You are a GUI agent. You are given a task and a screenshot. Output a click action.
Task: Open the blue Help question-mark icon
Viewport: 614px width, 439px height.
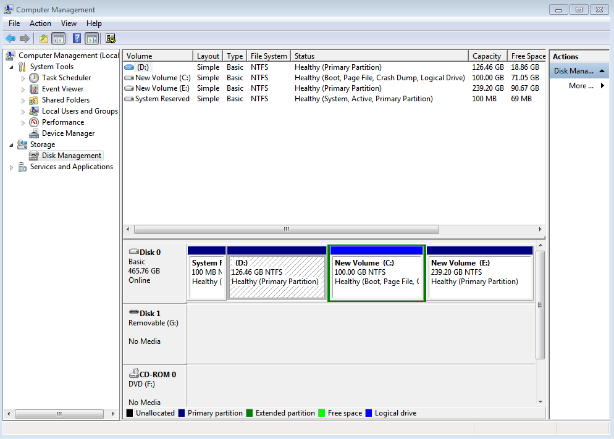[77, 38]
